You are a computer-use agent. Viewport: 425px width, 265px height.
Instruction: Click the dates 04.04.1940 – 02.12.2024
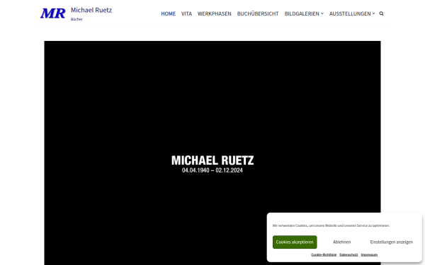click(x=212, y=170)
